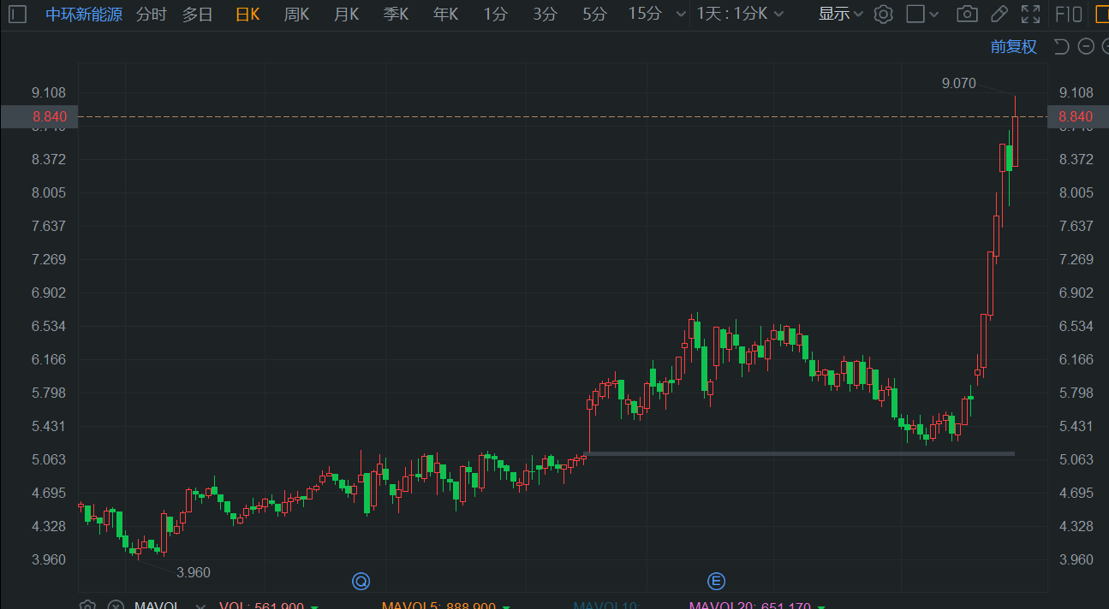This screenshot has width=1109, height=609.
Task: Toggle the orange right-side panel icon
Action: 1102,14
